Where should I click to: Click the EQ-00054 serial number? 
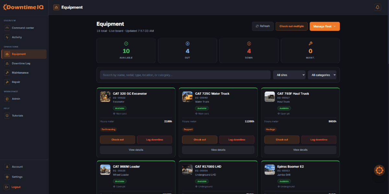[x=201, y=171]
